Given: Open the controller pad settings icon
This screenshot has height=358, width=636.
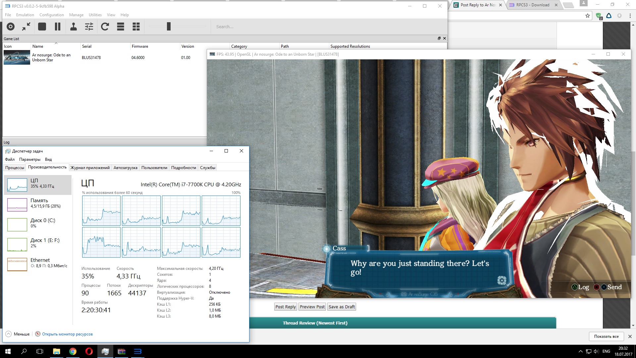Looking at the screenshot, I should (74, 27).
